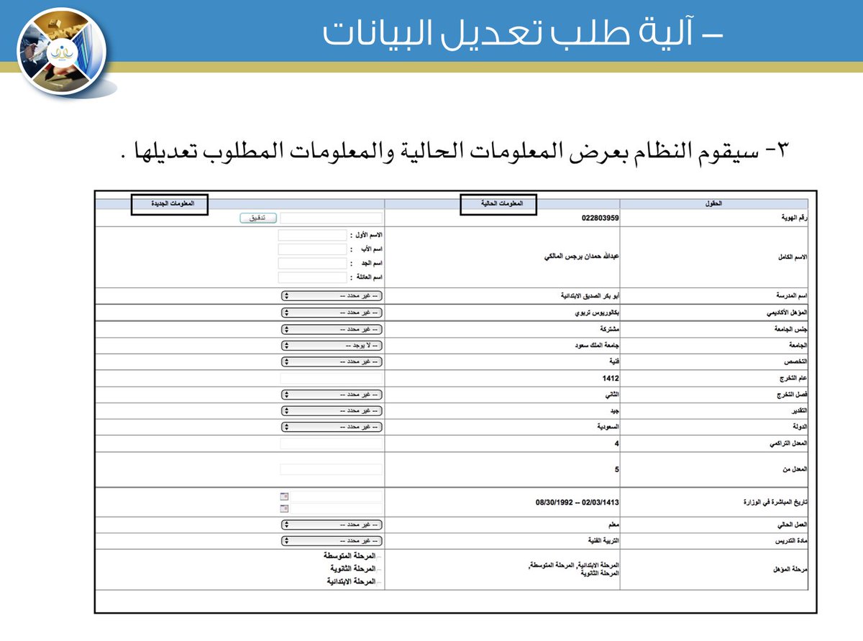The image size is (863, 641).
Task: Click the المعلومات الحالية column header
Action: coord(501,204)
